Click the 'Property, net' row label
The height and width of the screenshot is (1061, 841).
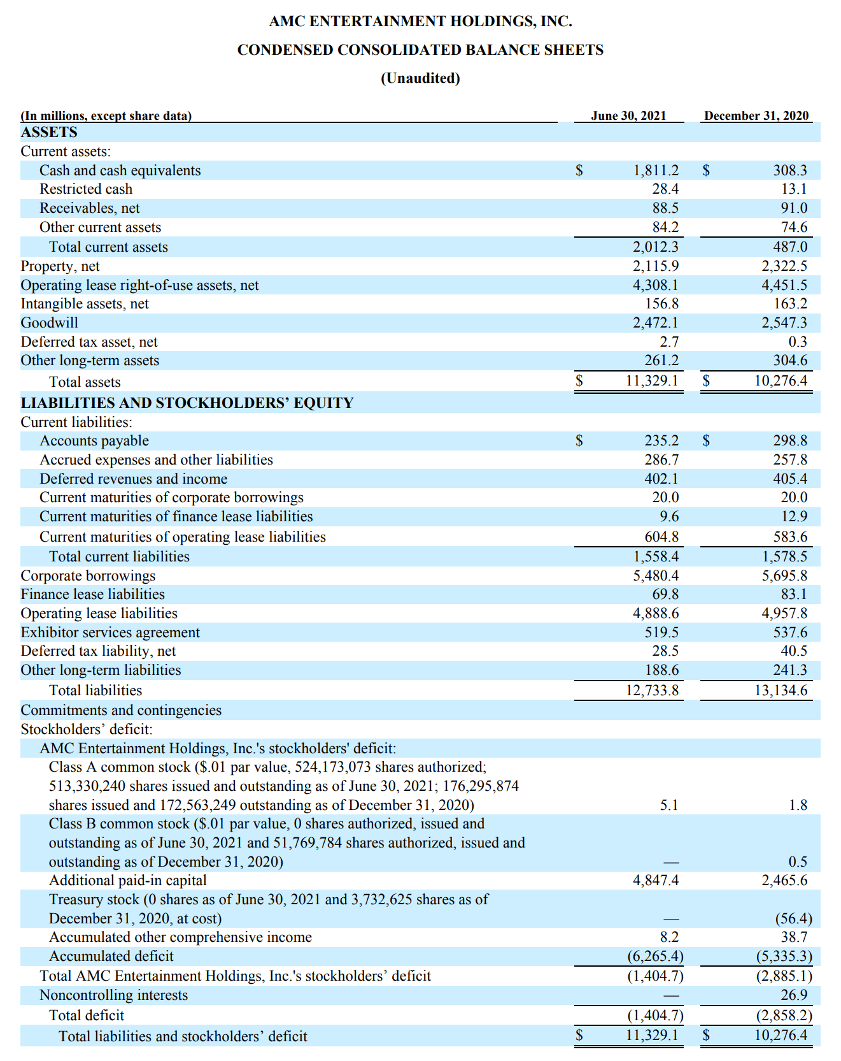click(60, 266)
